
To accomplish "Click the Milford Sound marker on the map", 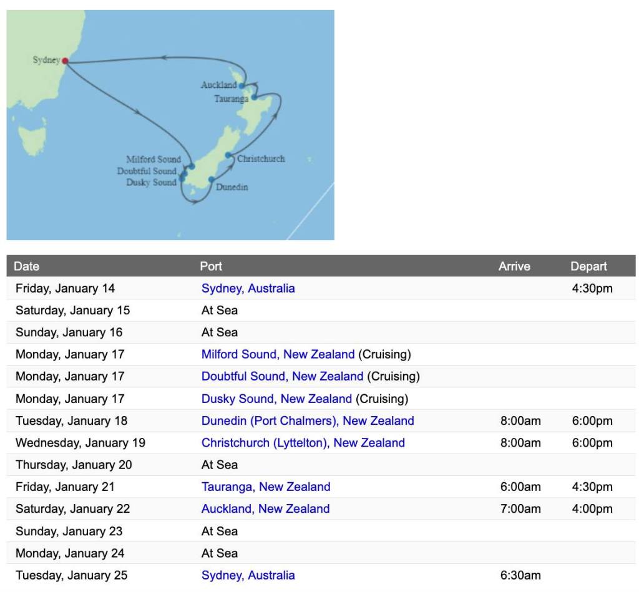I will pos(192,166).
